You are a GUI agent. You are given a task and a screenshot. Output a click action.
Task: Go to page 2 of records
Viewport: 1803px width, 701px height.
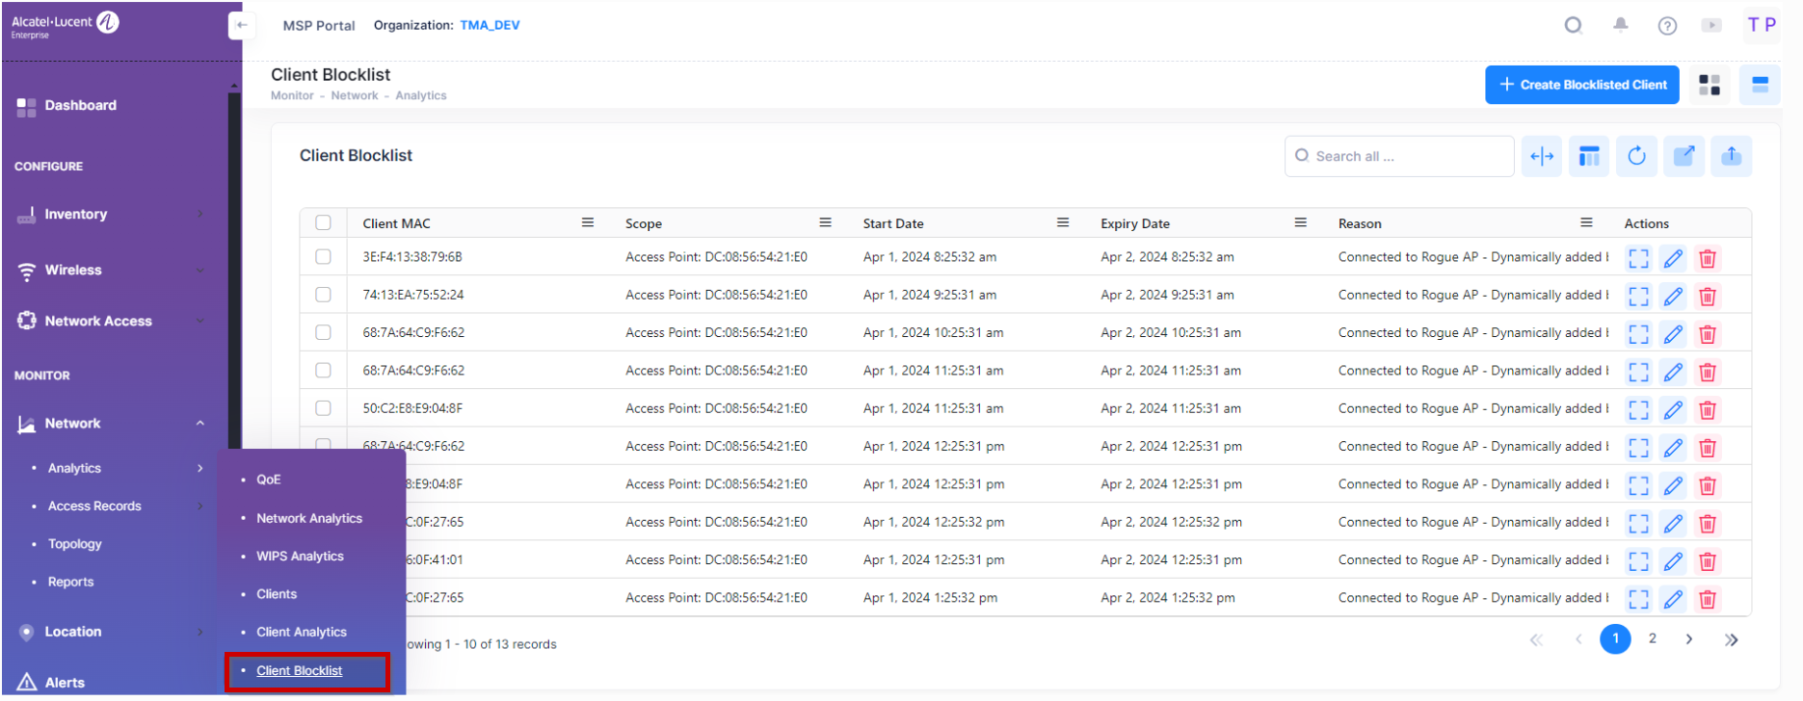(x=1652, y=638)
